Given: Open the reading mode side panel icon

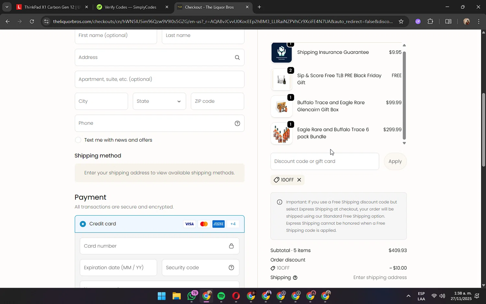Looking at the screenshot, I should tap(448, 21).
